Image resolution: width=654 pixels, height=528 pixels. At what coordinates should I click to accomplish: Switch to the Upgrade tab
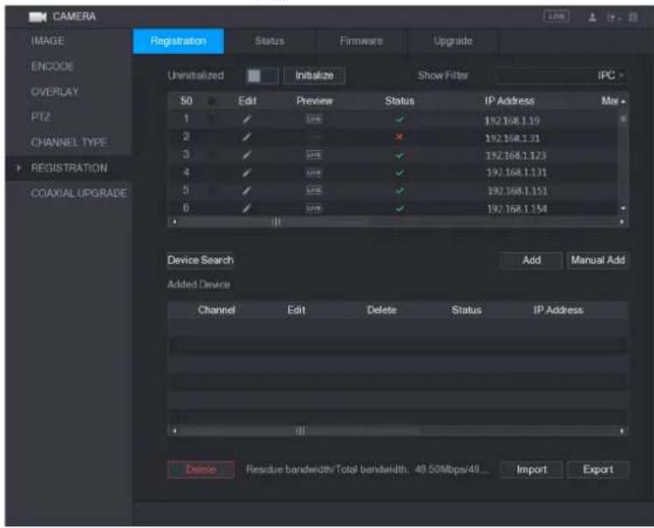[453, 41]
